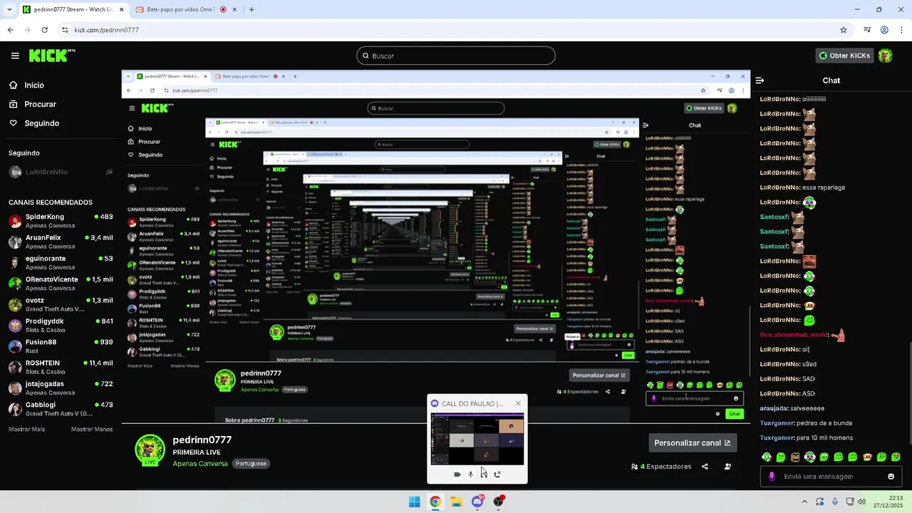
Task: Open the tab search dropdown arrow
Action: click(9, 10)
